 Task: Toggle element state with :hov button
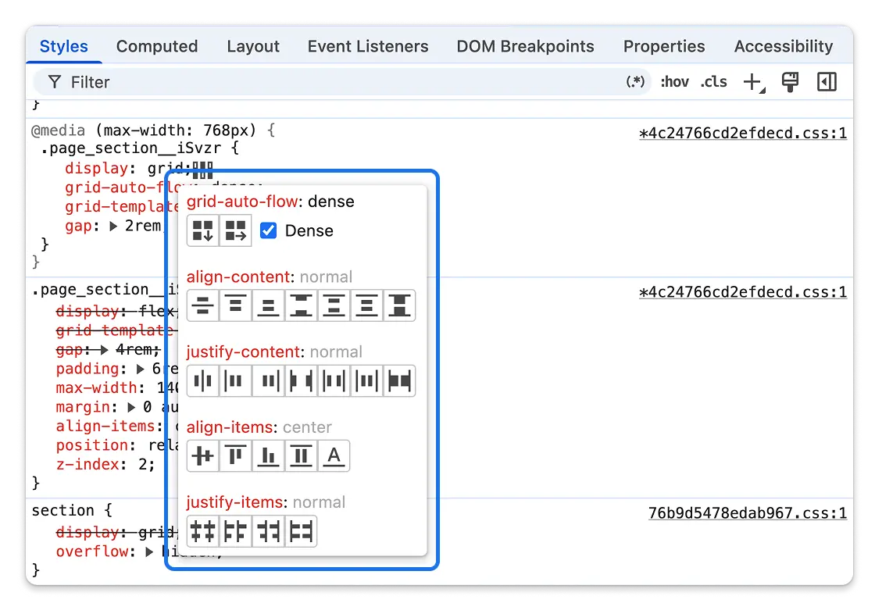pos(674,81)
